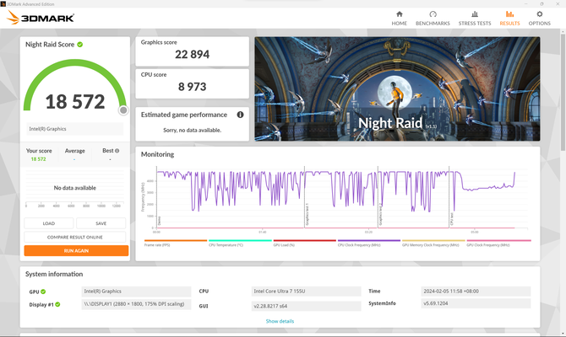Click the LOAD button
The image size is (566, 337).
49,223
